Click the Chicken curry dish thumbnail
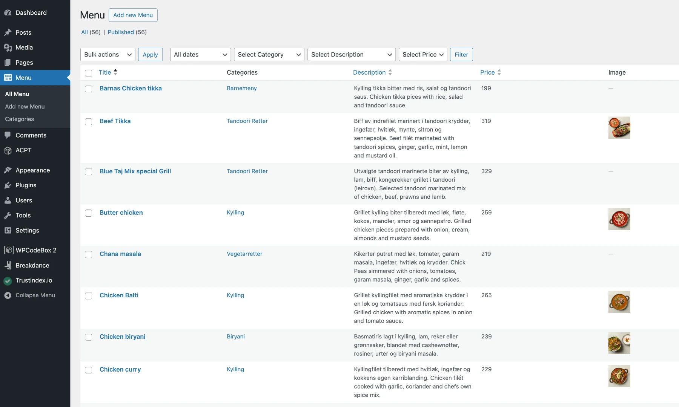The width and height of the screenshot is (679, 407). click(x=619, y=376)
